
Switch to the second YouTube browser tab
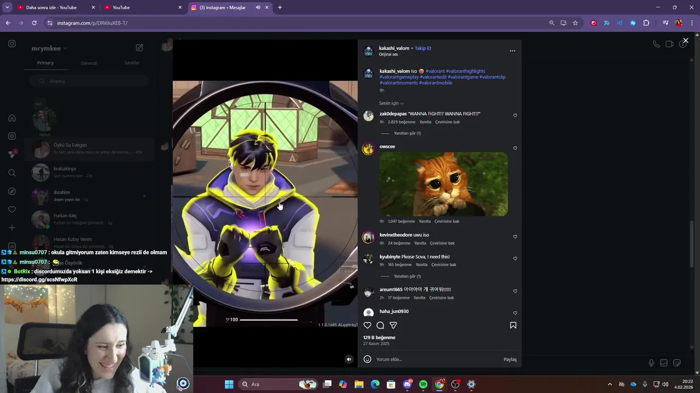click(142, 8)
